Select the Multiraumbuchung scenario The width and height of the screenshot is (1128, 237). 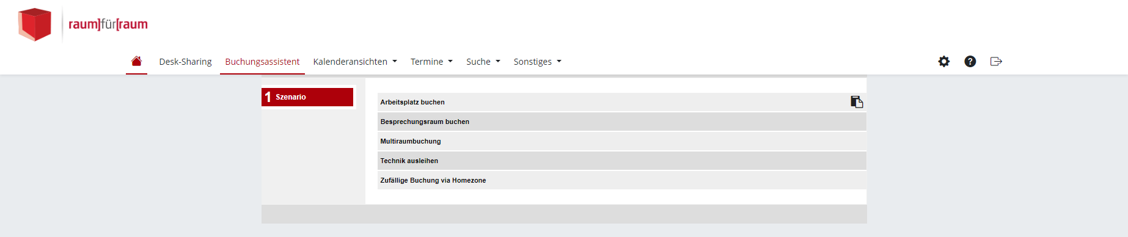click(x=621, y=141)
